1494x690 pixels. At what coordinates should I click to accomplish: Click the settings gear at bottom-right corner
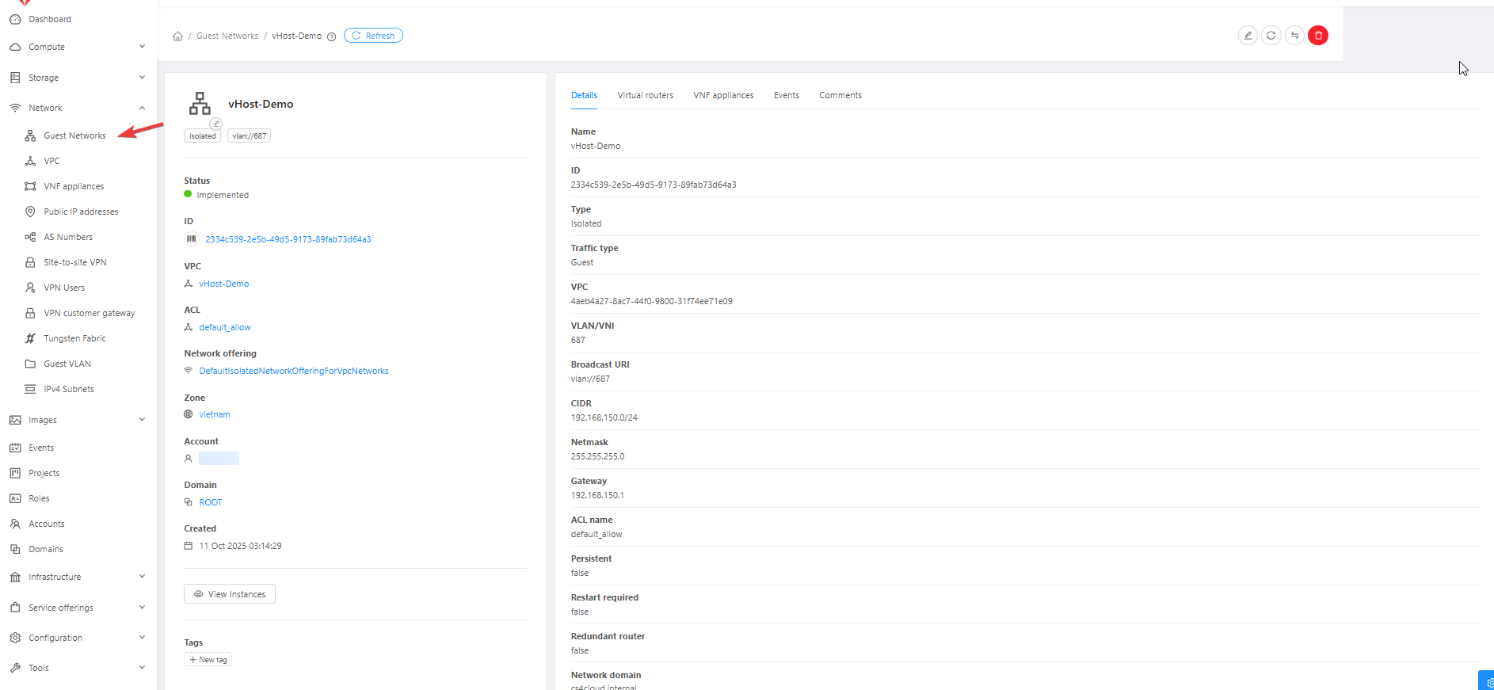click(1488, 682)
